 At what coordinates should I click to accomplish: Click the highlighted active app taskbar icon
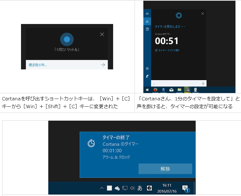click(187, 90)
